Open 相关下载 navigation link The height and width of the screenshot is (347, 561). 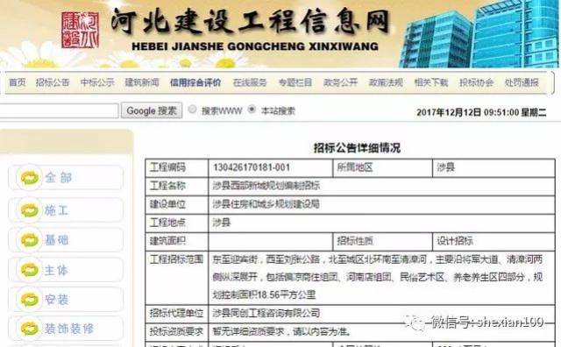(431, 82)
